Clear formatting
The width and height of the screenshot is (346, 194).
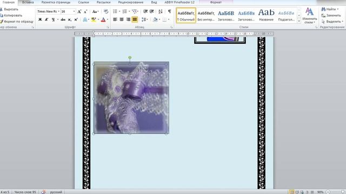[x=106, y=11]
